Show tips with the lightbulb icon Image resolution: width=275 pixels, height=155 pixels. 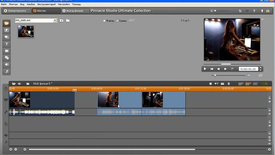pyautogui.click(x=262, y=11)
